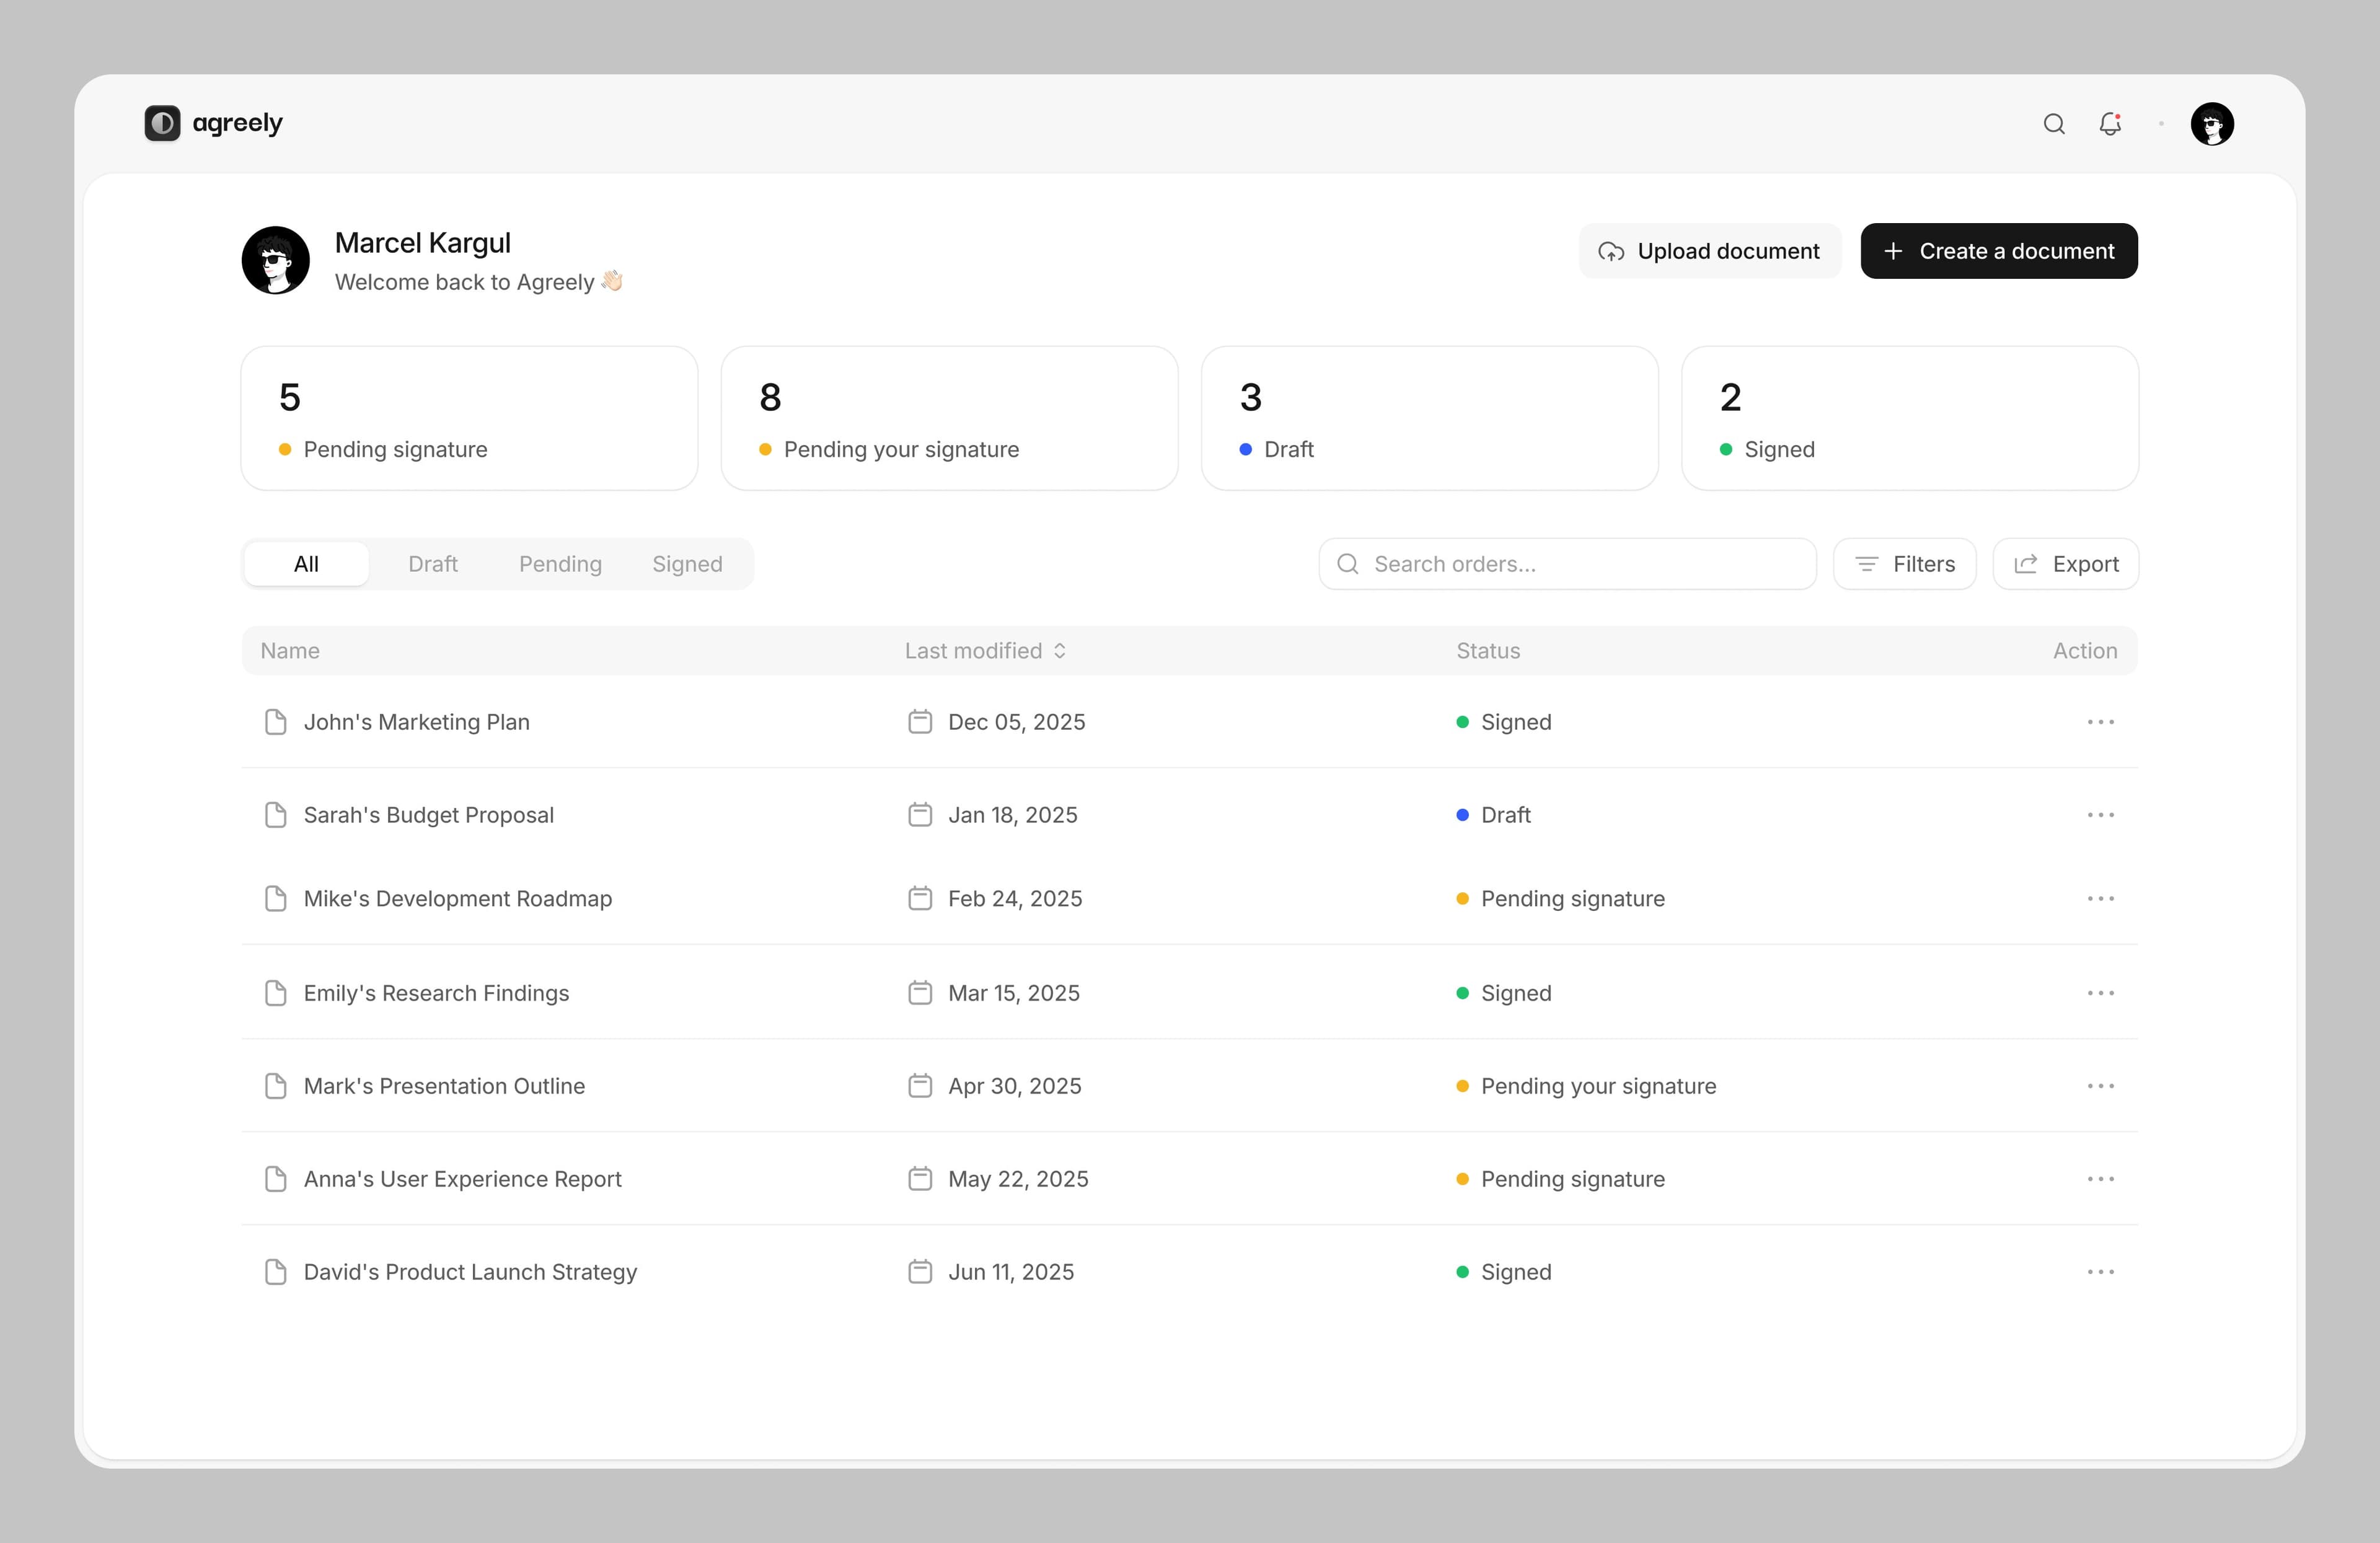
Task: Open search via top magnifier icon
Action: (x=2054, y=124)
